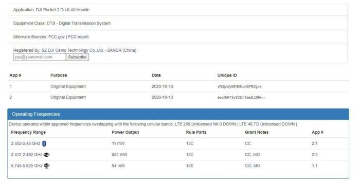Open the SZ DJI Osmo Technology registrant link
This screenshot has width=360, height=188.
pyautogui.click(x=89, y=50)
